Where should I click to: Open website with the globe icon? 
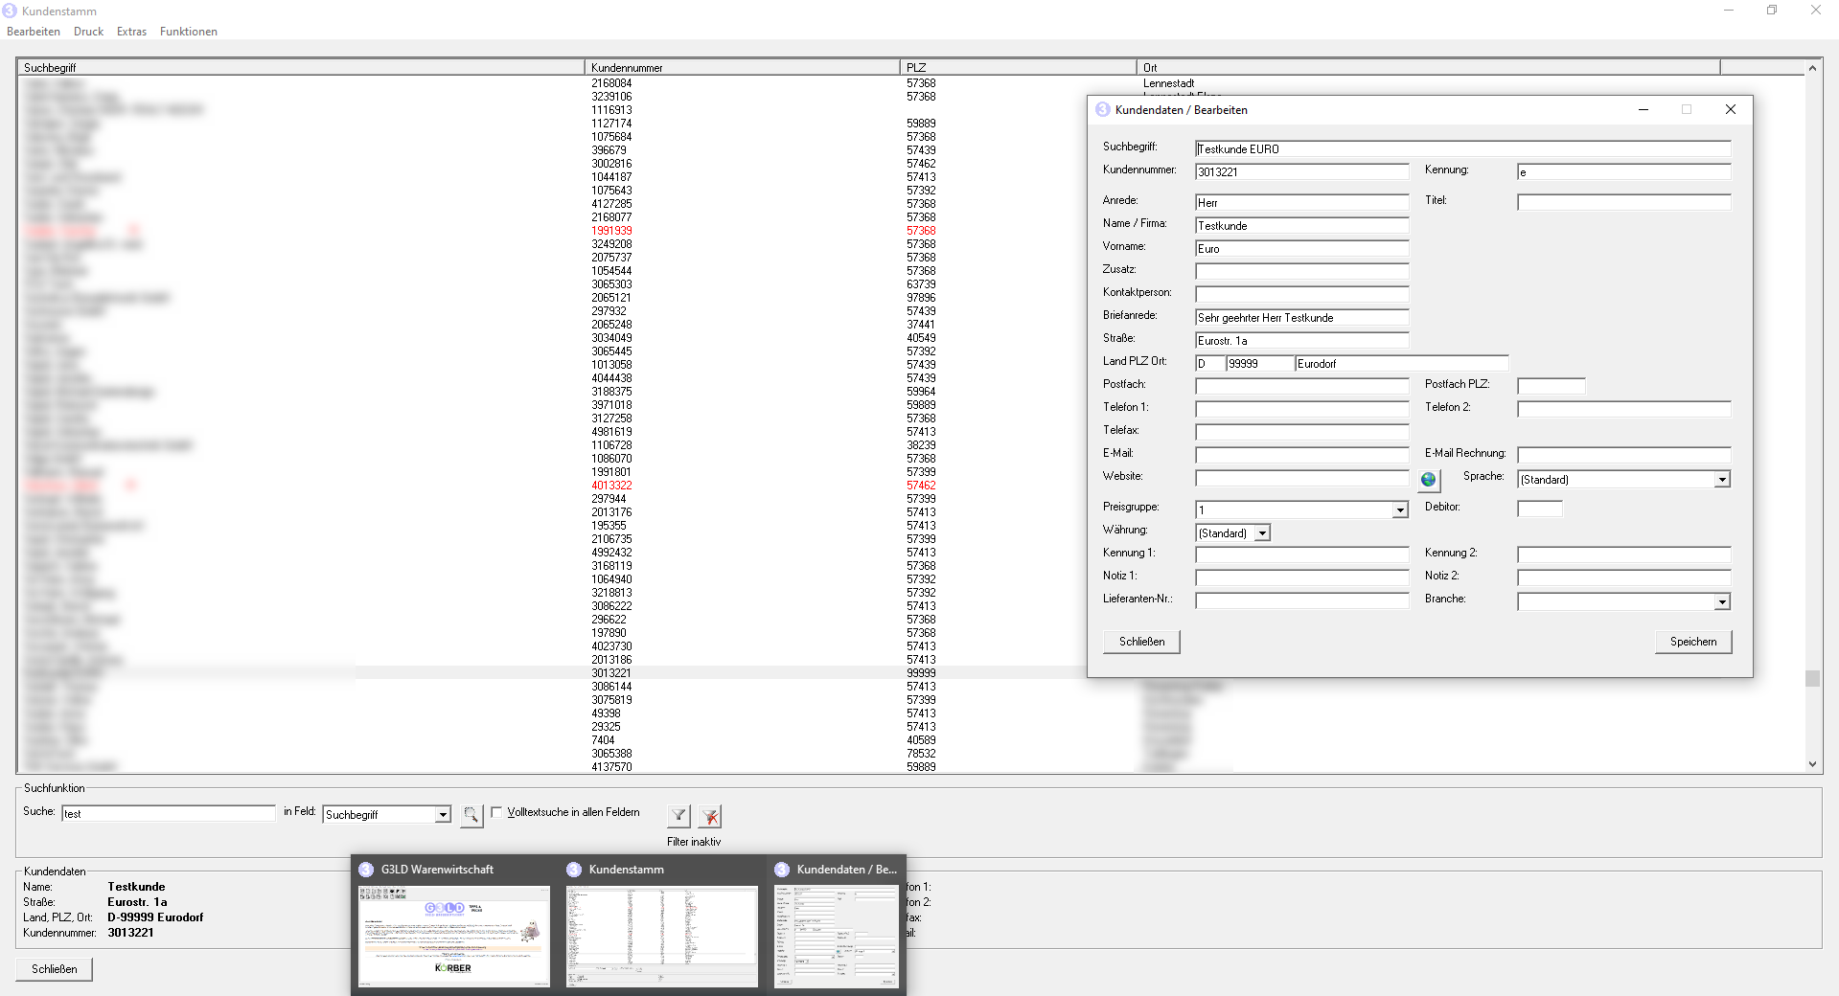point(1429,480)
